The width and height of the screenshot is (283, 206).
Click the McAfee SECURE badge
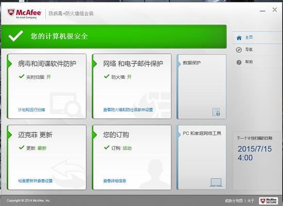[x=268, y=200]
